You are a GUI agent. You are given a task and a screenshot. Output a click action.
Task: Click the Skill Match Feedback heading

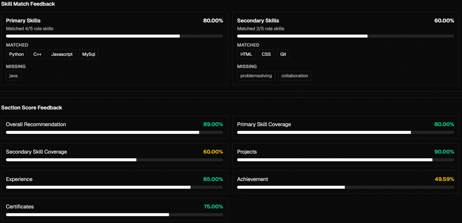click(x=28, y=4)
